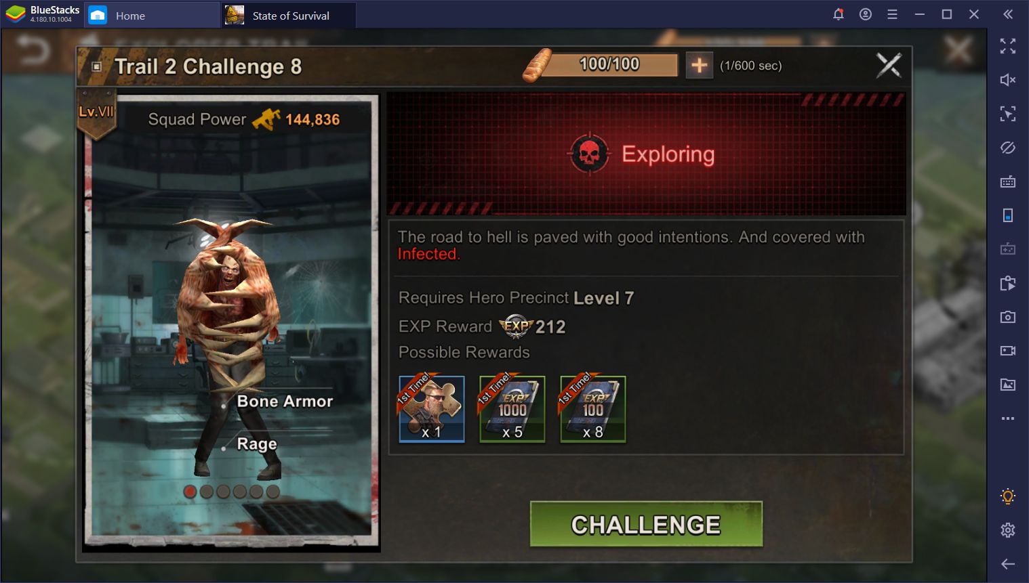
Task: Expand more sidebar options with ellipsis
Action: point(1008,418)
